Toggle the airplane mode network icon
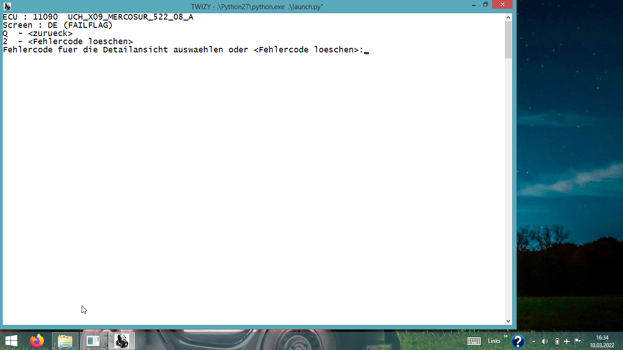The height and width of the screenshot is (350, 623). pyautogui.click(x=567, y=341)
